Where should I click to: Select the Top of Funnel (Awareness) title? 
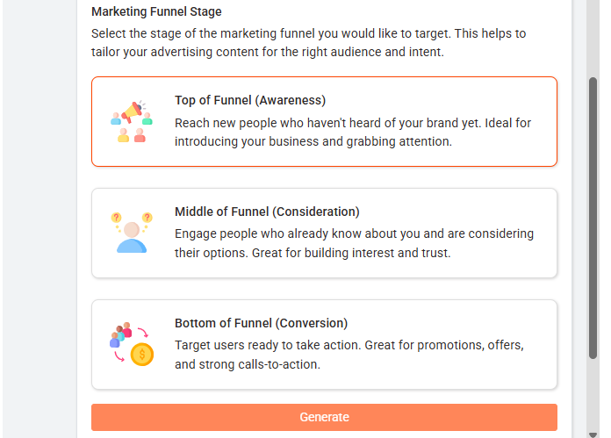(x=250, y=100)
